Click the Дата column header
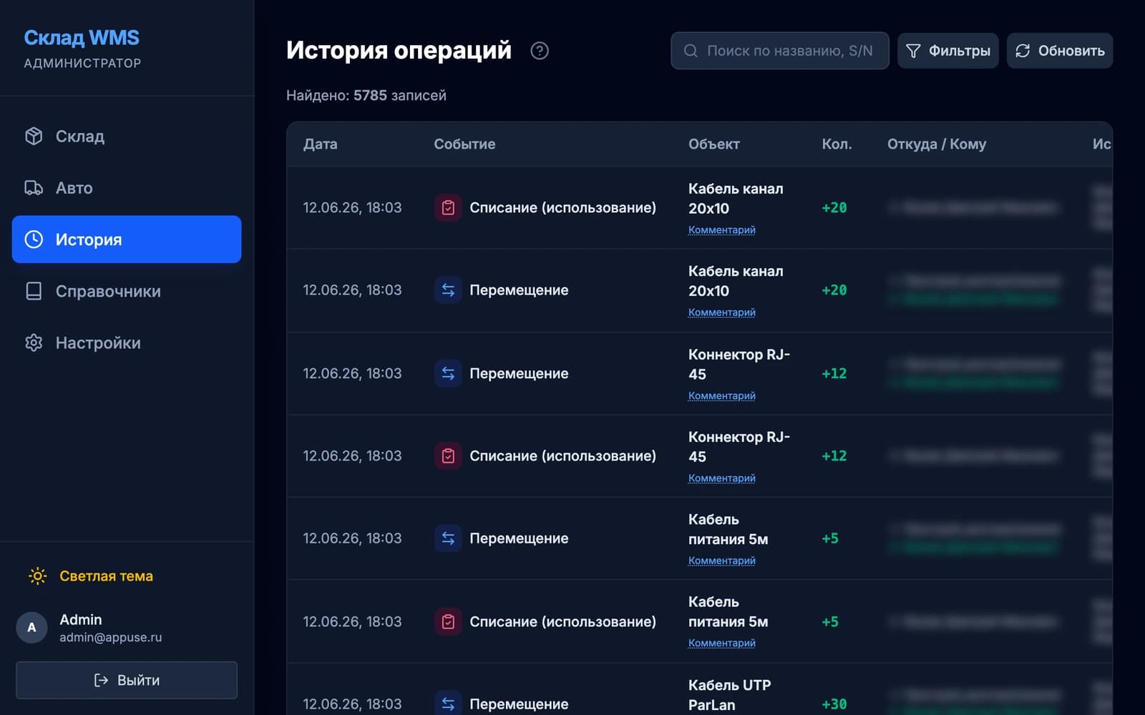This screenshot has width=1145, height=715. tap(320, 144)
